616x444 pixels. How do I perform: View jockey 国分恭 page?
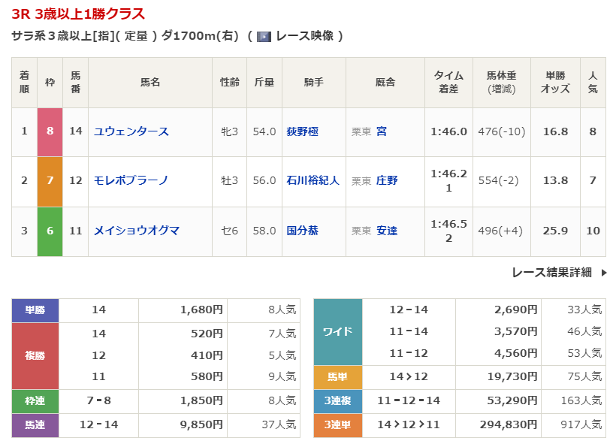(302, 231)
